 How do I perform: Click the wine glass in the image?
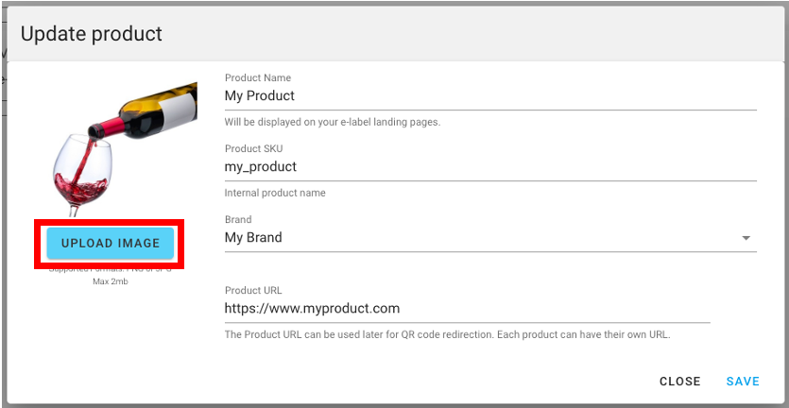pos(79,172)
